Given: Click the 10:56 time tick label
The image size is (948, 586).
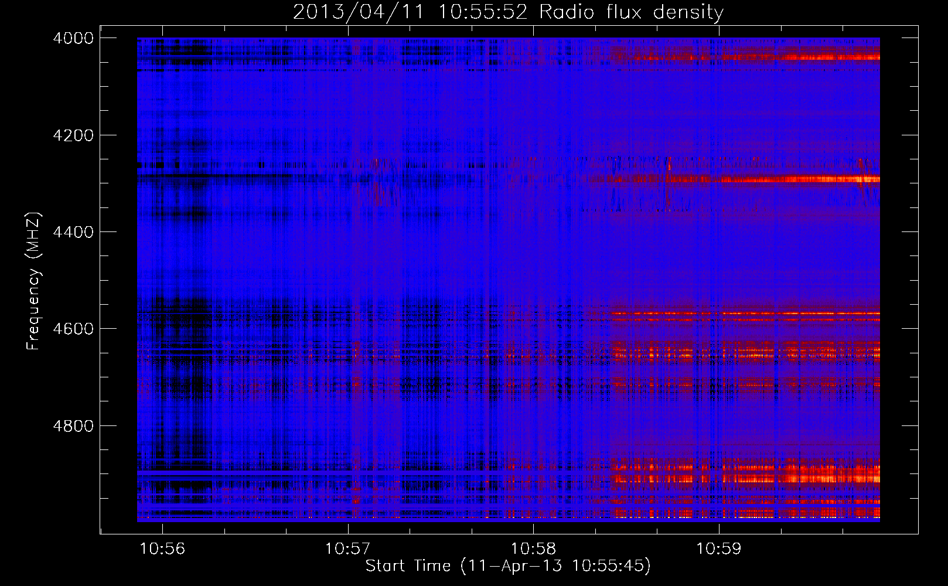Looking at the screenshot, I should (162, 548).
